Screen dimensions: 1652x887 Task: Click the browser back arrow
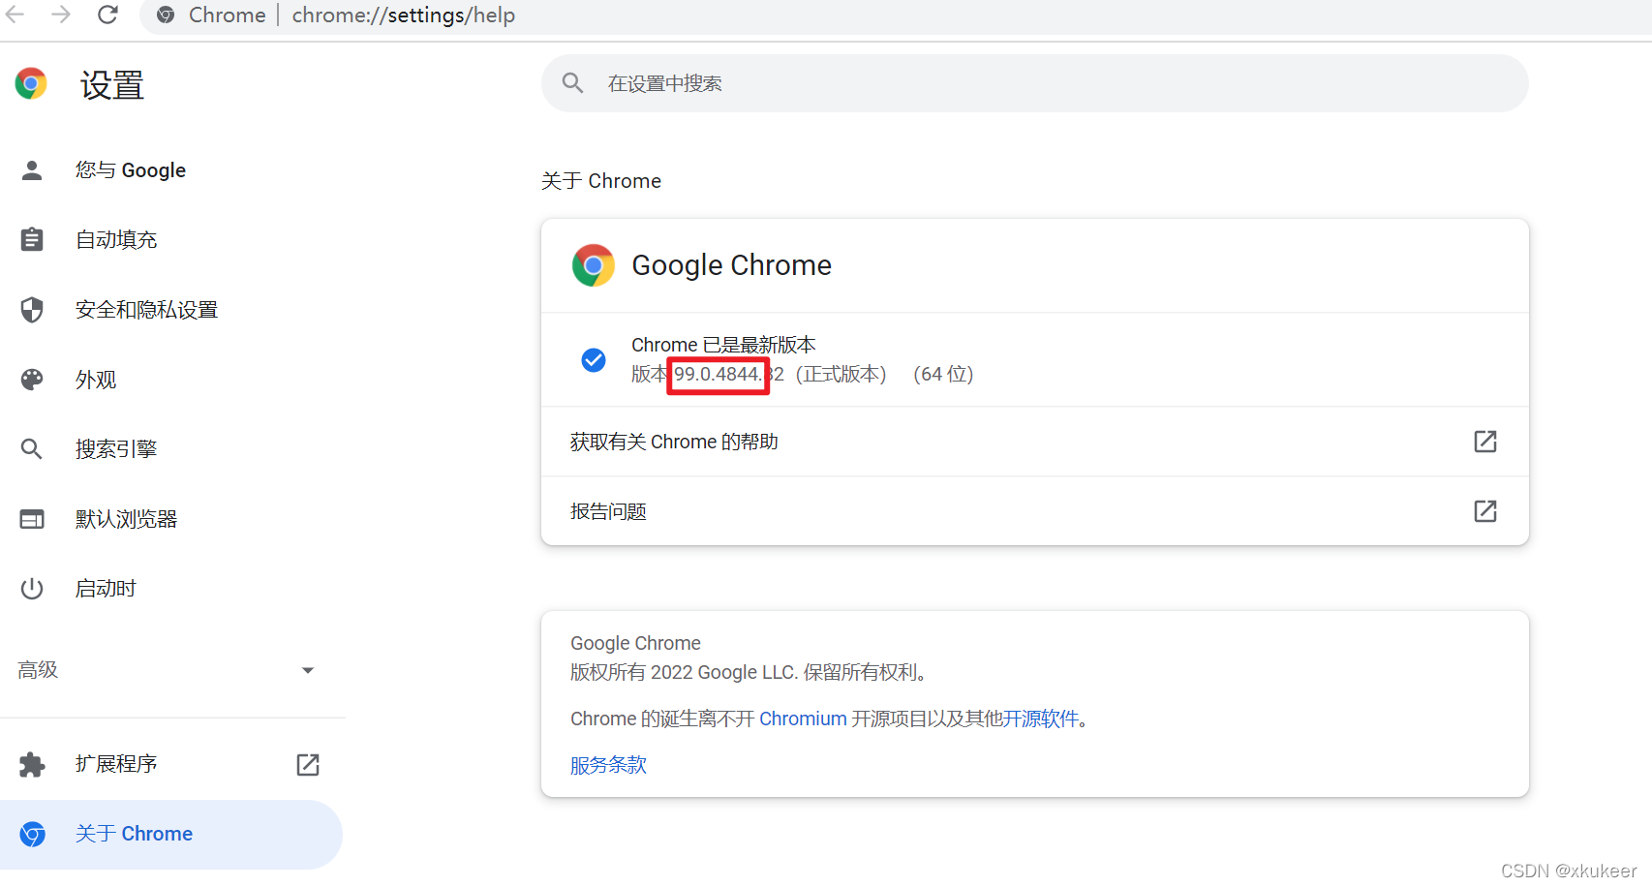click(x=15, y=15)
